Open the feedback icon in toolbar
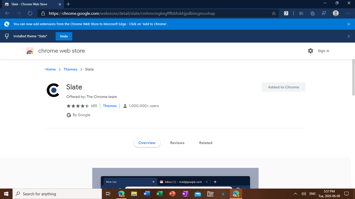 click(324, 13)
